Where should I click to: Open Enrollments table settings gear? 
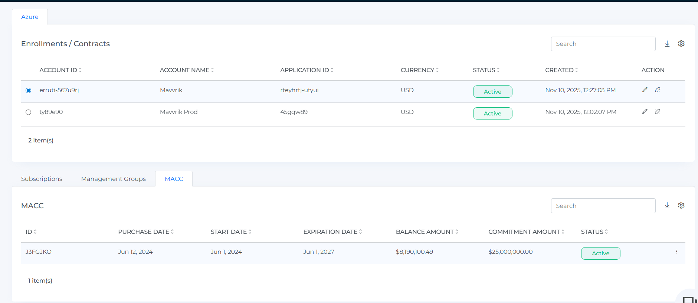tap(681, 44)
